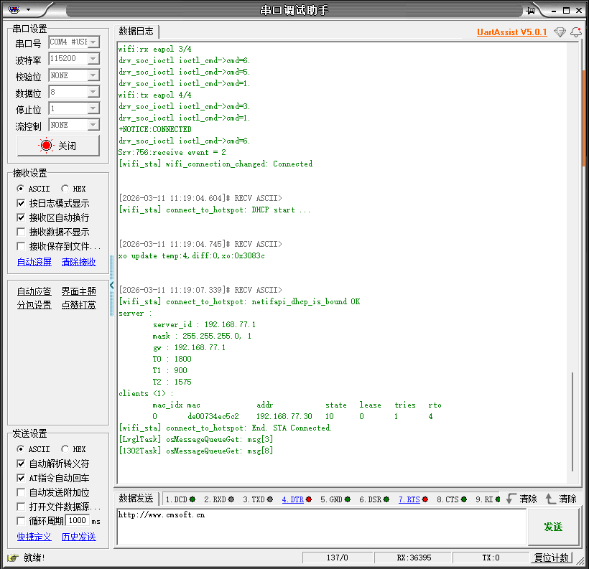The image size is (589, 569).
Task: Click the RX:36395 counter in status bar
Action: pos(414,558)
